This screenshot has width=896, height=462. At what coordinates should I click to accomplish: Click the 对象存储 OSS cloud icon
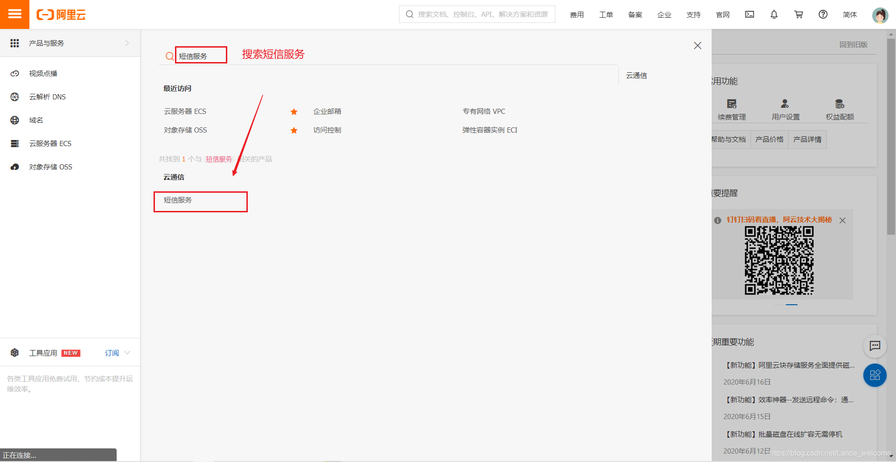[x=15, y=167]
